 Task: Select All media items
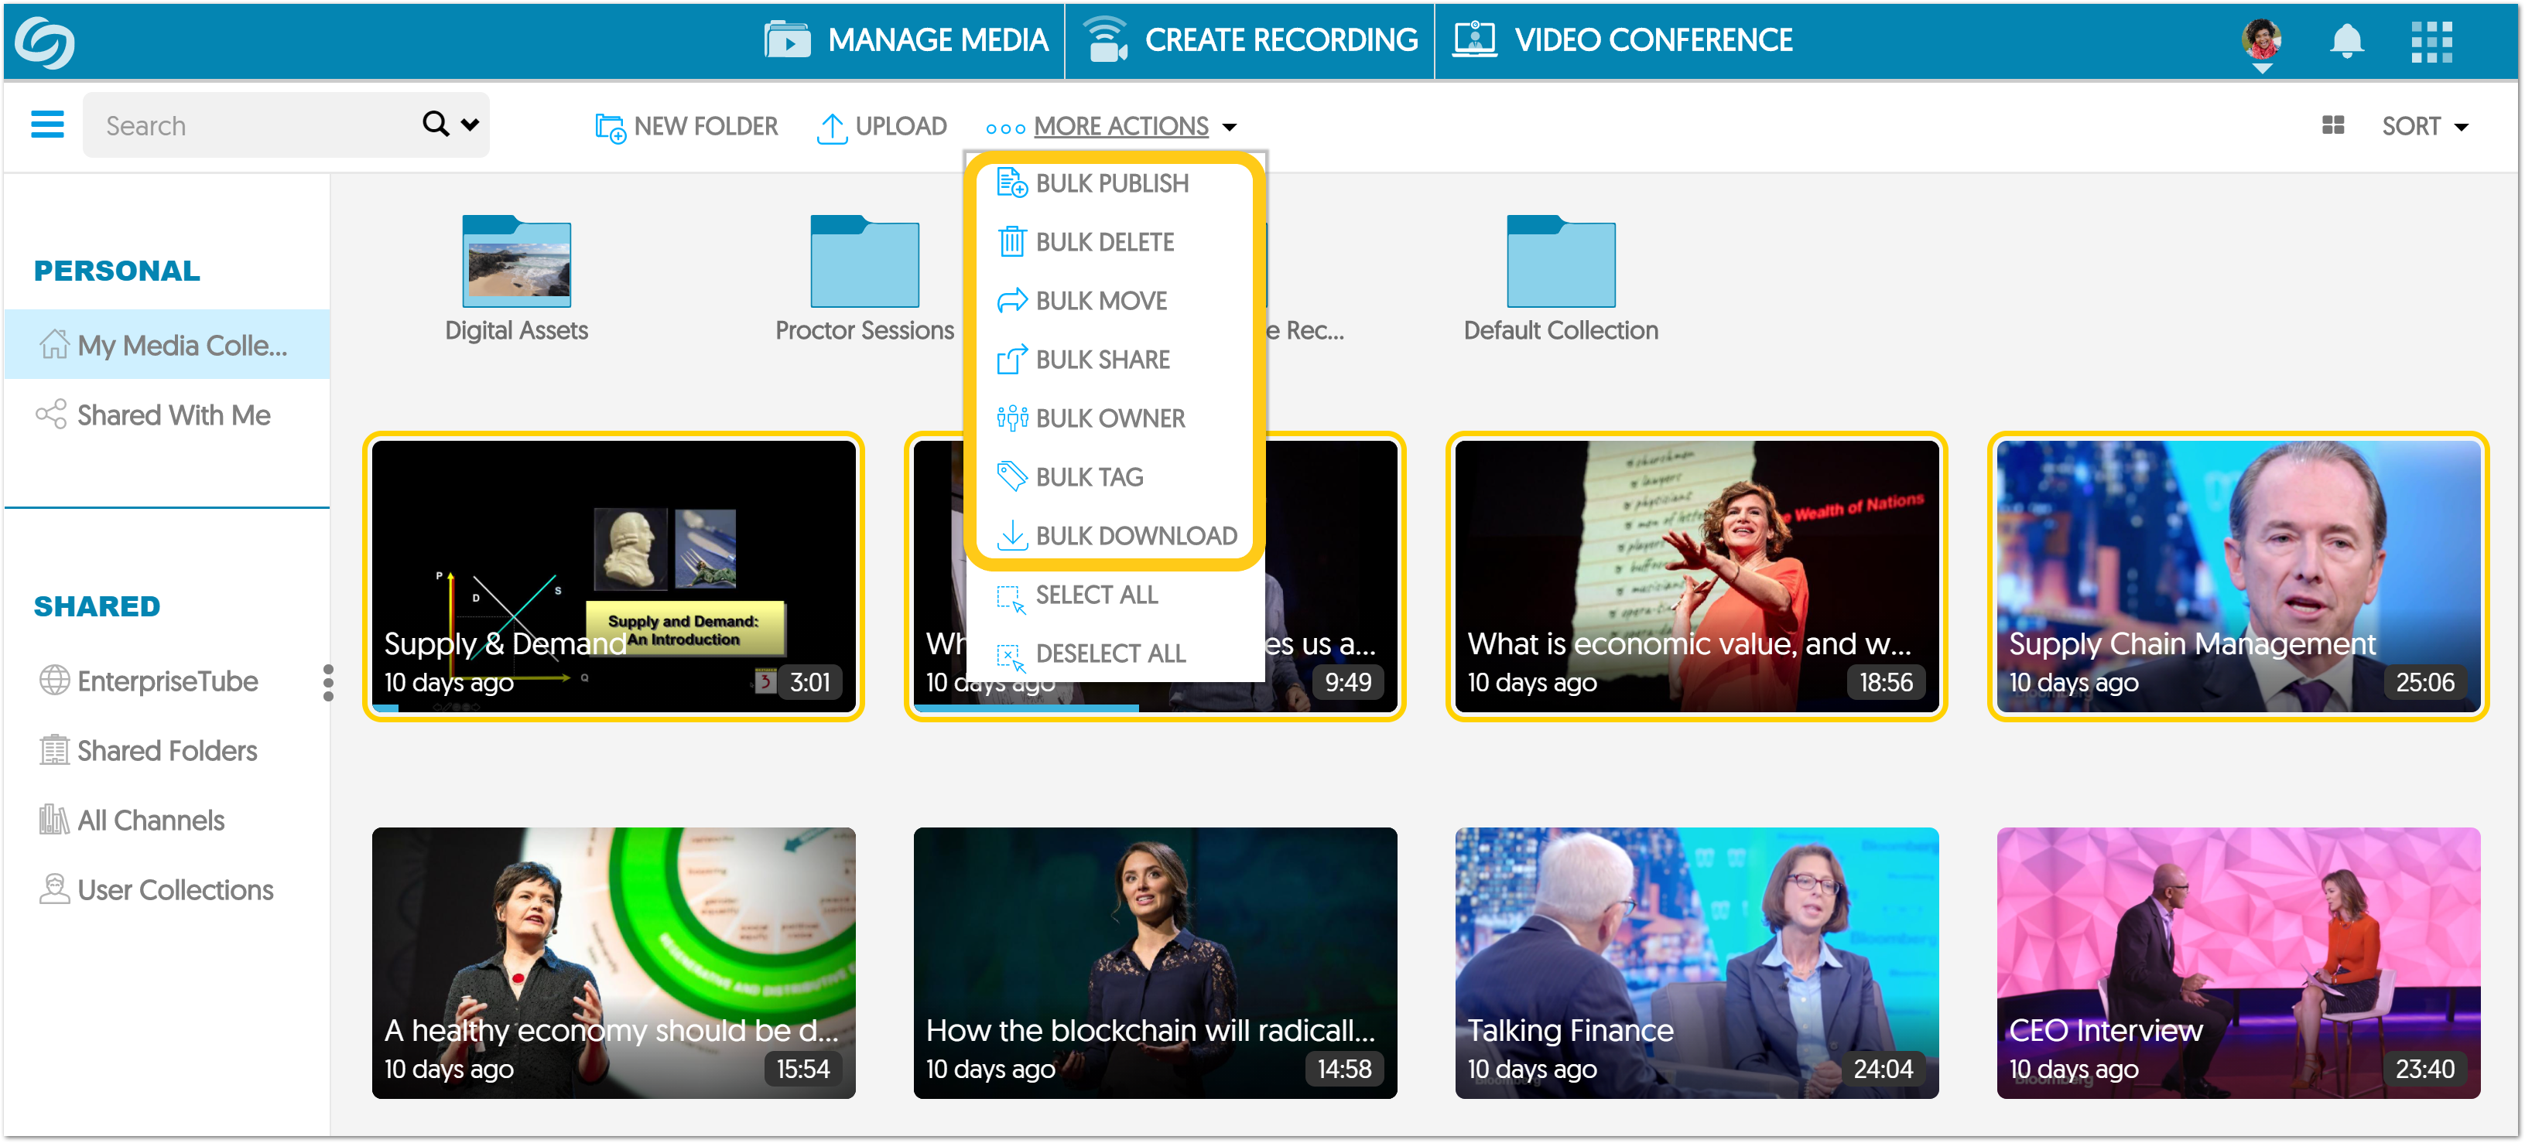[x=1096, y=593]
